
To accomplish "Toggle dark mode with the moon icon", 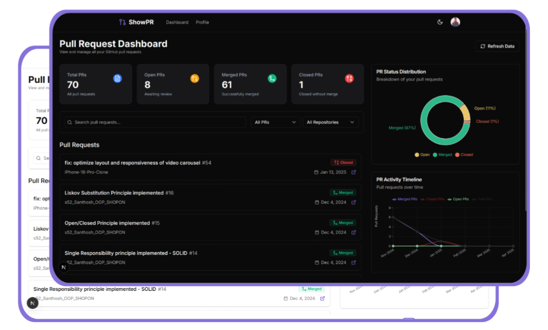I will (x=440, y=22).
